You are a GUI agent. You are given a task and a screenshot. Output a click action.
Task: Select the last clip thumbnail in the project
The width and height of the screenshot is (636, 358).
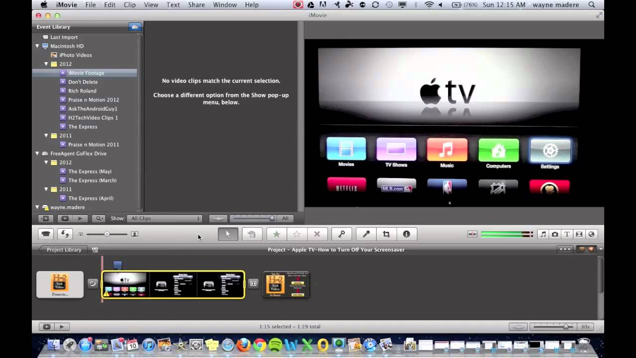pyautogui.click(x=286, y=284)
